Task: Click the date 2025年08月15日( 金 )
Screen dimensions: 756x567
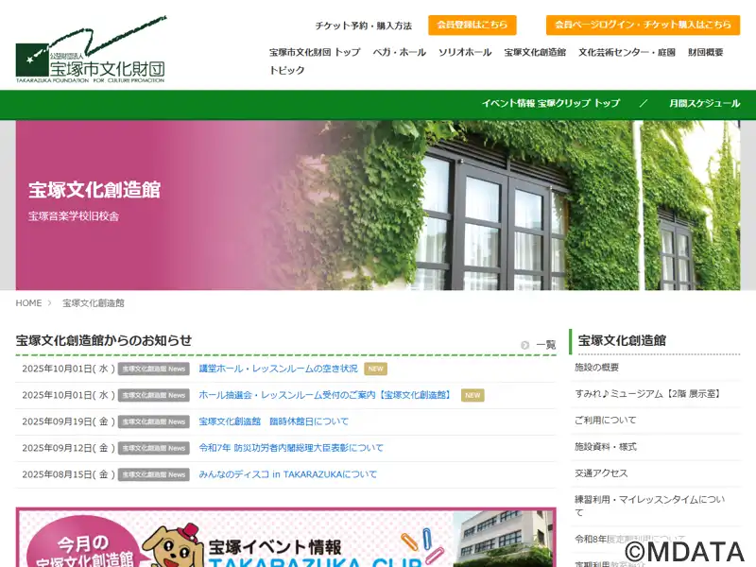Action: coord(68,474)
